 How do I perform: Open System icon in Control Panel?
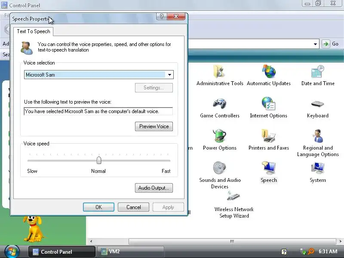coord(318,168)
